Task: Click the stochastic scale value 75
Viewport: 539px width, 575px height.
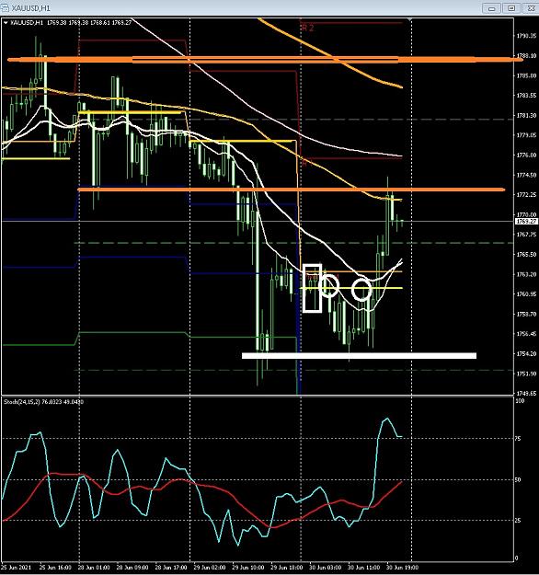Action: [518, 438]
